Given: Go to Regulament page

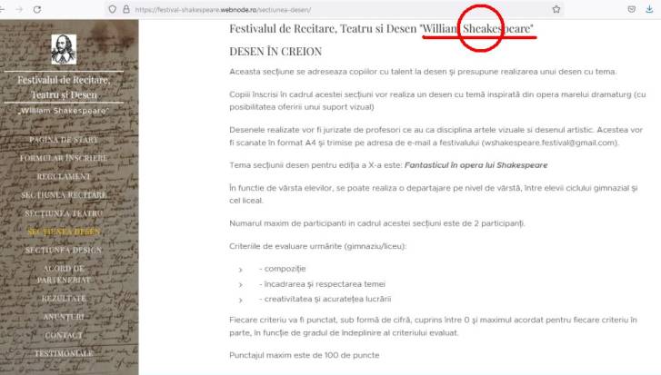Looking at the screenshot, I should click(64, 177).
